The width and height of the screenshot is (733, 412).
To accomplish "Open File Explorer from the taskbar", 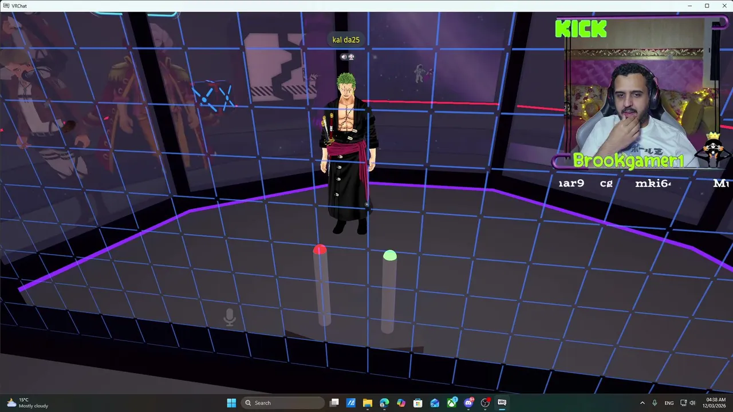I will tap(368, 403).
